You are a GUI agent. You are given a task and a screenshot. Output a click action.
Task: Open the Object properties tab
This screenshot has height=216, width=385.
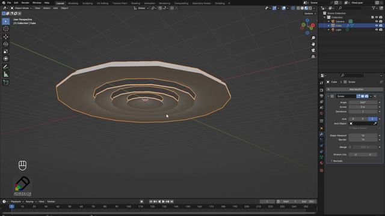[x=321, y=128]
